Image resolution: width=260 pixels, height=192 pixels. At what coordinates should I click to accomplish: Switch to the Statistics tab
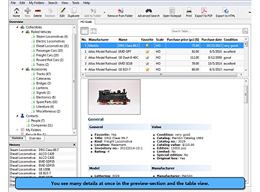[17, 138]
